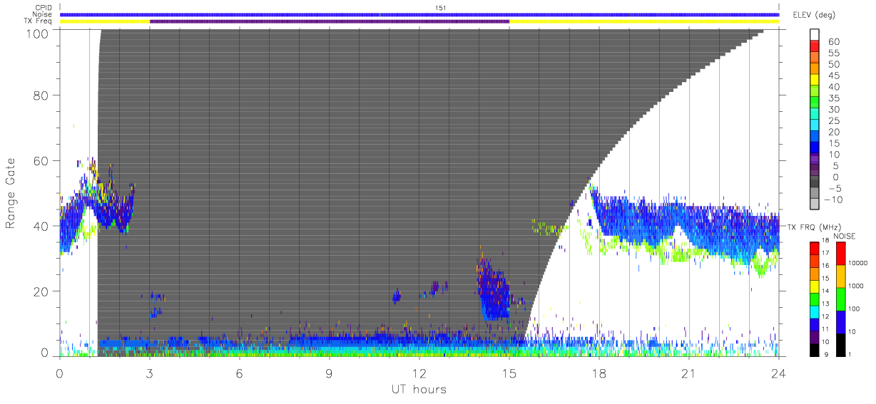This screenshot has height=404, width=876.
Task: Click x-axis tick label '6'
Action: pyautogui.click(x=240, y=373)
